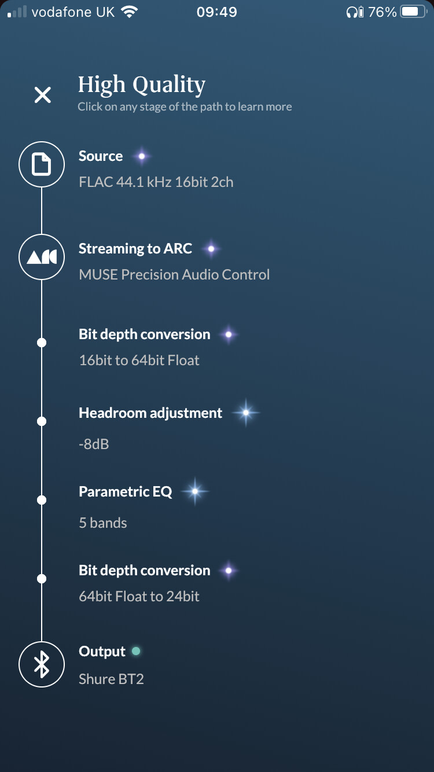Tap sparkle beside first Bit depth conversion

[x=229, y=334]
